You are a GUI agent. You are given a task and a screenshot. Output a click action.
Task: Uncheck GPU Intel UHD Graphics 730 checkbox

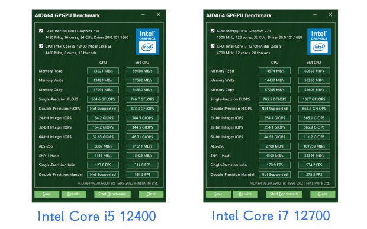pyautogui.click(x=41, y=31)
